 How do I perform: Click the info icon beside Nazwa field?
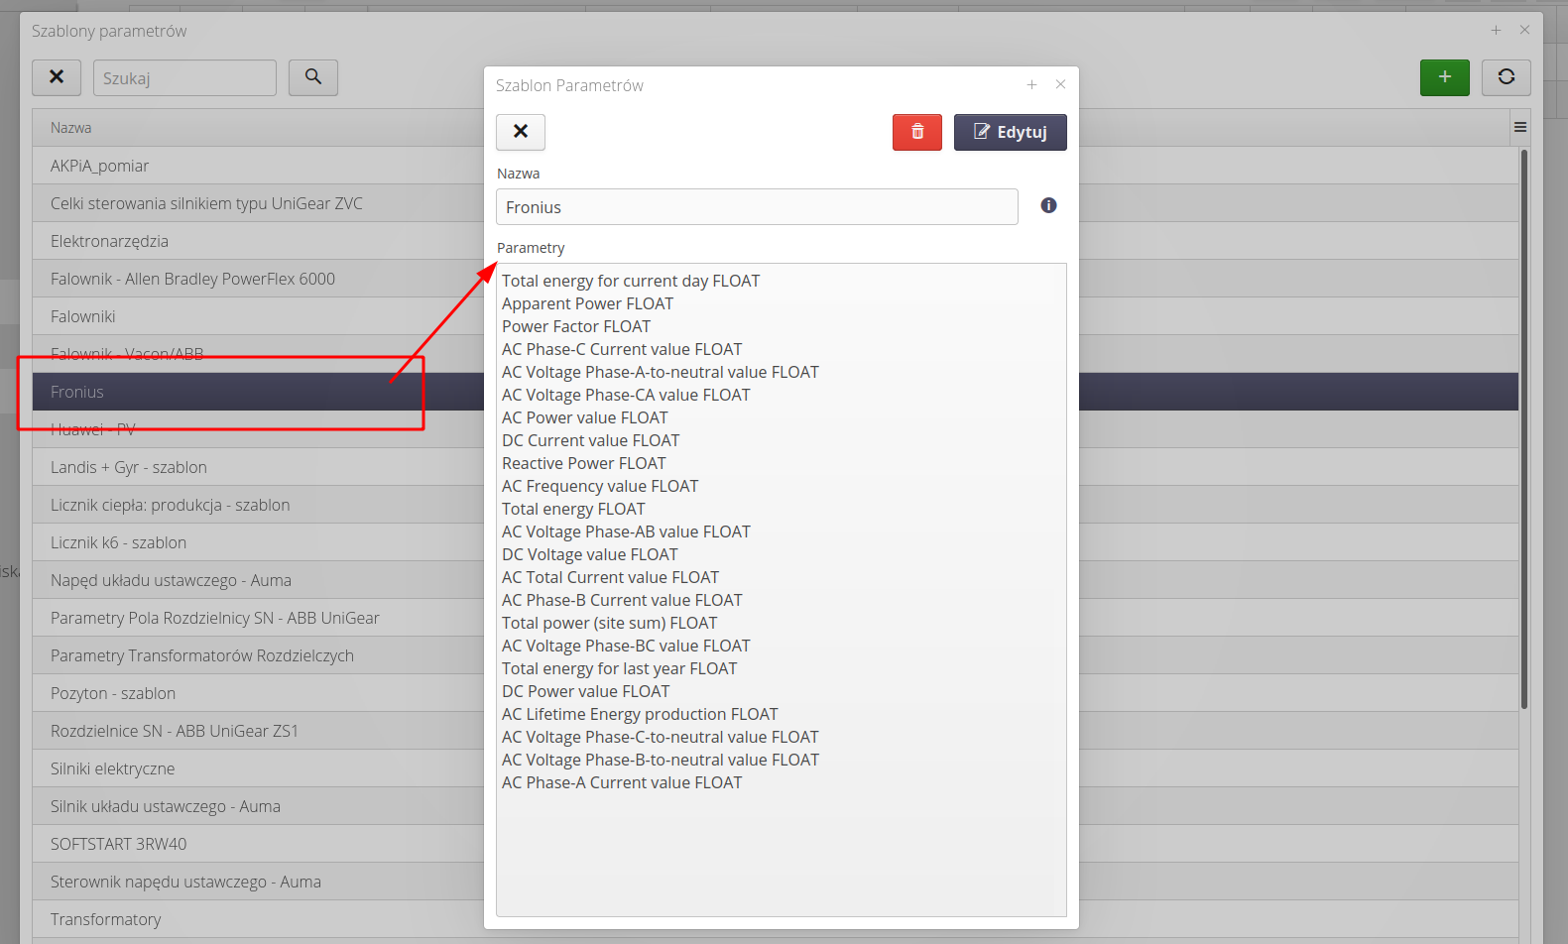(x=1048, y=205)
